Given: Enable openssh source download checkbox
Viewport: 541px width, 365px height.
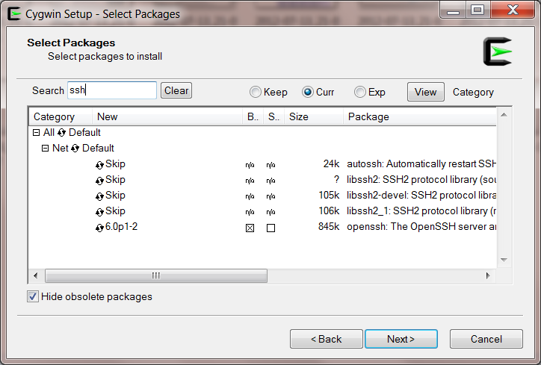Looking at the screenshot, I should tap(270, 228).
